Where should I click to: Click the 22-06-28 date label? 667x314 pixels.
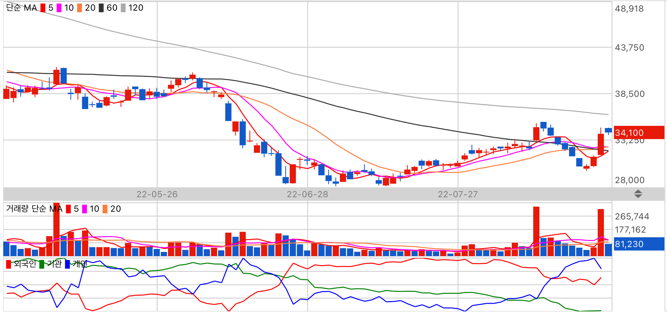click(x=307, y=194)
